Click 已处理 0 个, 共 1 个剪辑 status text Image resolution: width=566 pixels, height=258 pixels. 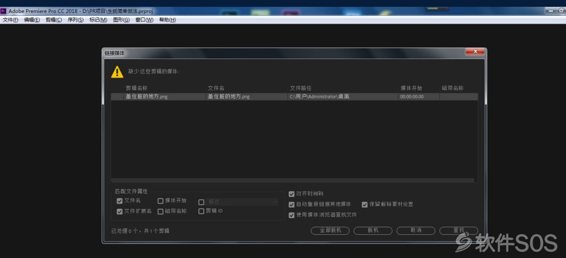click(x=140, y=231)
